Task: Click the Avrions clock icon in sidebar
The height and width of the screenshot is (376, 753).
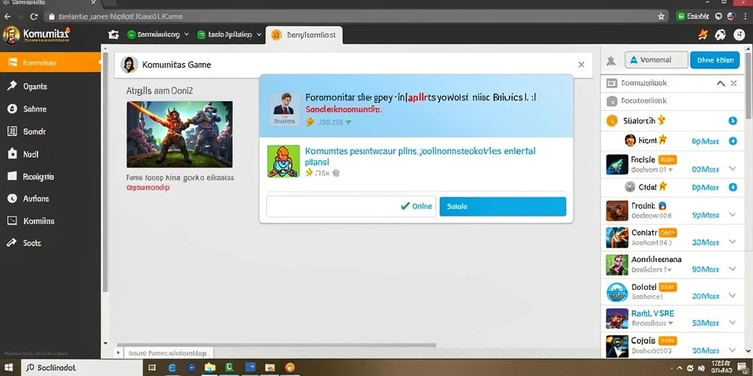Action: click(x=13, y=198)
